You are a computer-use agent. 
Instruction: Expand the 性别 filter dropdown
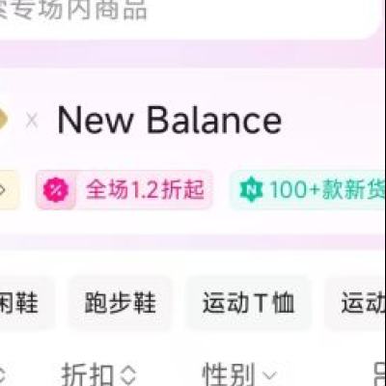(239, 374)
